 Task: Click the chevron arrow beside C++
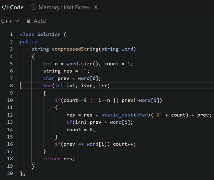point(18,21)
